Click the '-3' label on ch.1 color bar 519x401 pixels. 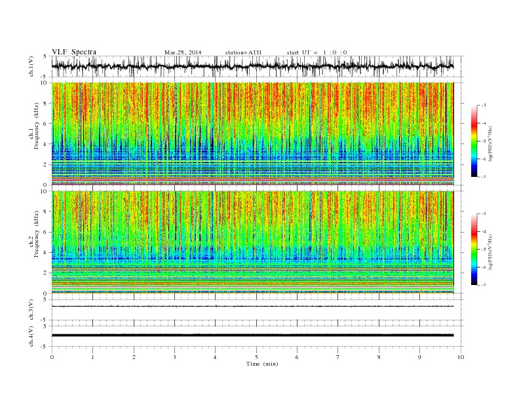(484, 105)
